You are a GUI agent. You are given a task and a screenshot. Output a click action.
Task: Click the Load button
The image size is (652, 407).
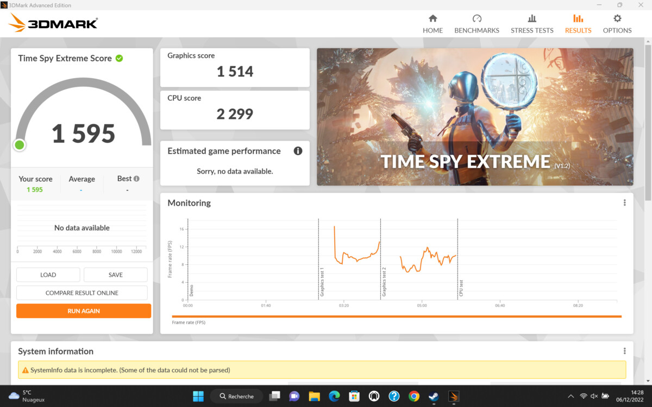tap(48, 275)
